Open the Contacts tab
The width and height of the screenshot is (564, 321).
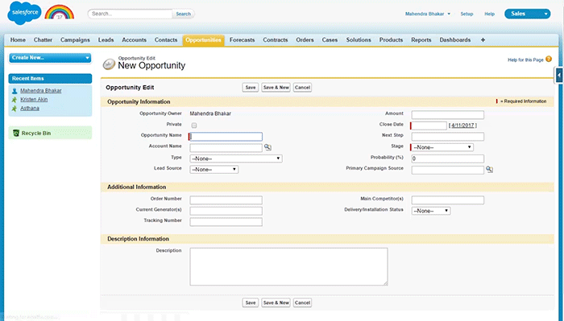point(166,40)
